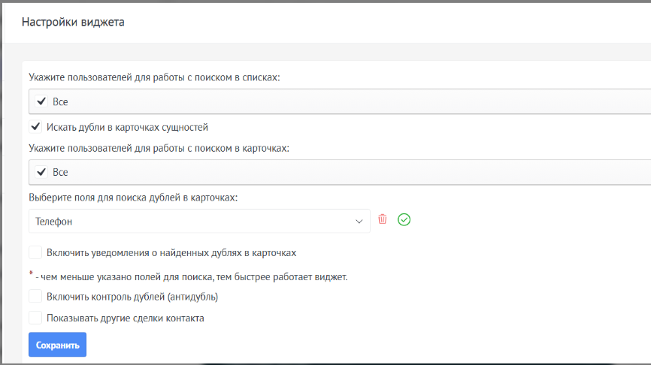Viewport: 651px width, 365px height.
Task: Tick the Включить контроль дублей (антидубль) checkbox
Action: coord(35,297)
